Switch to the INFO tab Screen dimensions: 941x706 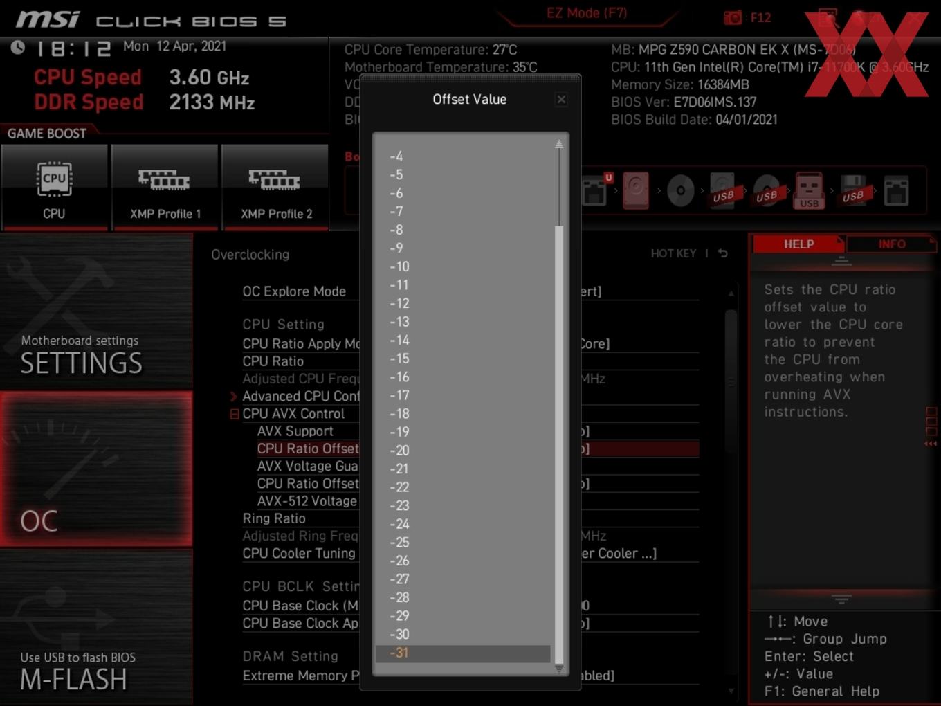891,244
